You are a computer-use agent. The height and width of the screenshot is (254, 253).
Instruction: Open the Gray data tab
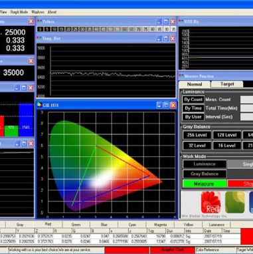point(20,225)
